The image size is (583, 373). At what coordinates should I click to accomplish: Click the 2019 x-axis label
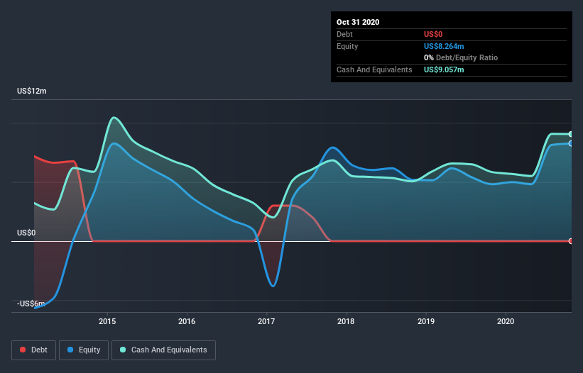(x=426, y=321)
